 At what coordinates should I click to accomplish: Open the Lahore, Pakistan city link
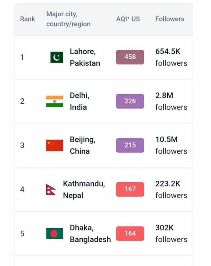tap(85, 57)
